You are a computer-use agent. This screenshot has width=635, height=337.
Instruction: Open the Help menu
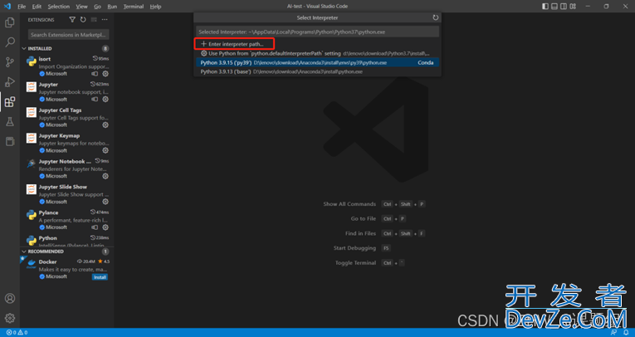155,7
